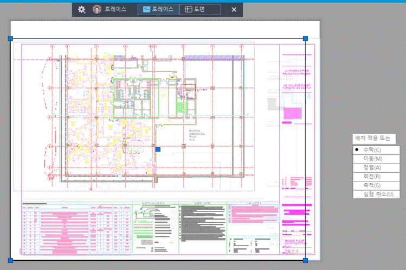Image resolution: width=406 pixels, height=270 pixels.
Task: Click the EXISTING MECHANICAL ROOM label
Action: click(x=197, y=135)
